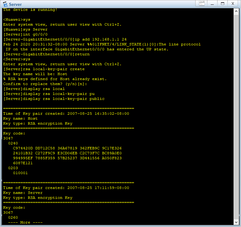Viewport: 241px width, 227px height.
Task: Click the 'The device is running!' line
Action: pos(30,10)
